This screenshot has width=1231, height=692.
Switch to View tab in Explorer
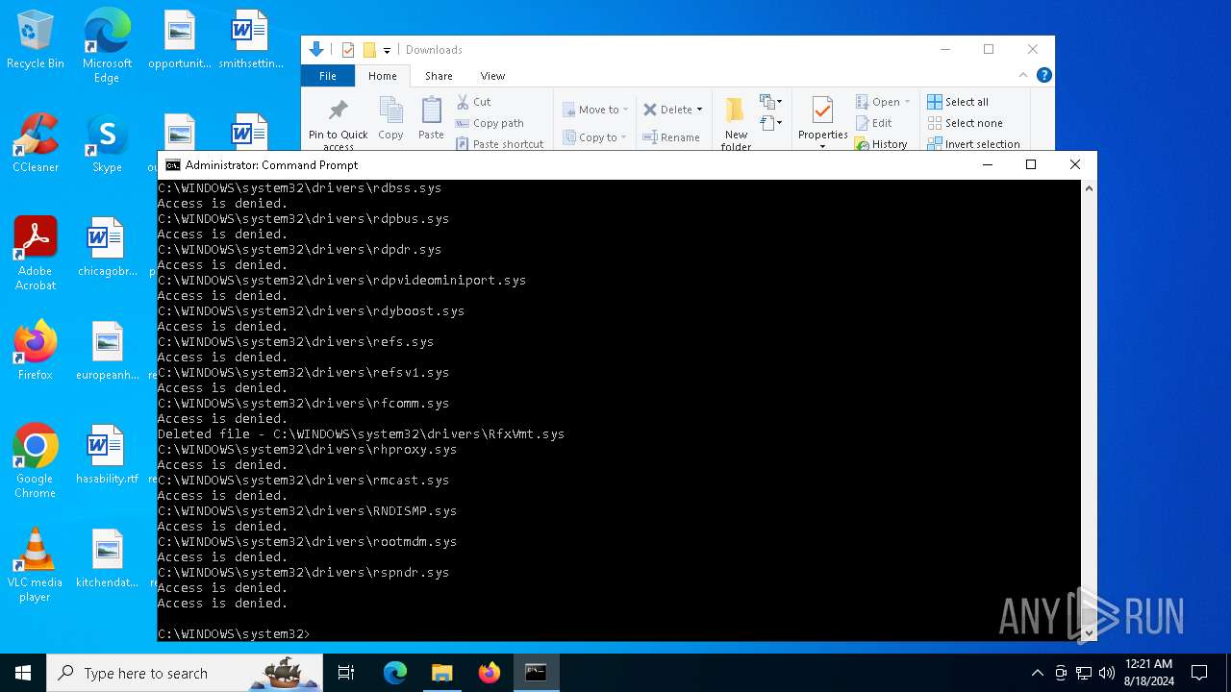pyautogui.click(x=492, y=76)
